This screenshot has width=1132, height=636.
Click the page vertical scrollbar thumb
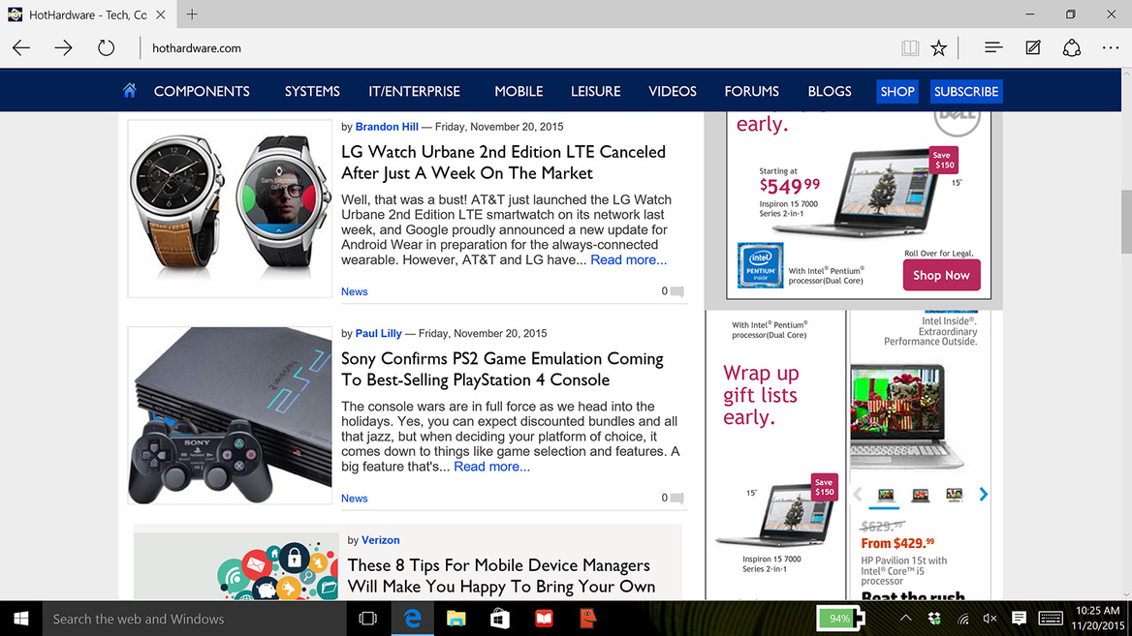tap(1126, 222)
